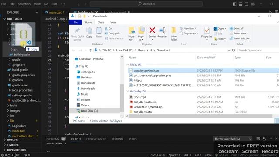Click Edit in the Open group
The width and height of the screenshot is (279, 157).
click(218, 34)
